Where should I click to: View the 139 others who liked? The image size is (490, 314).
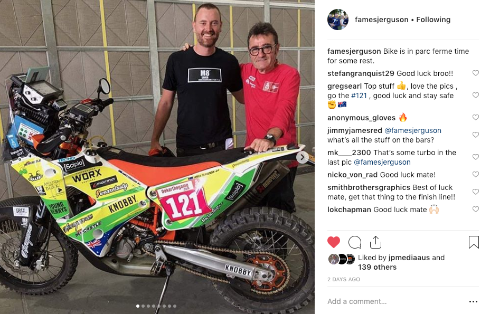[x=377, y=267]
